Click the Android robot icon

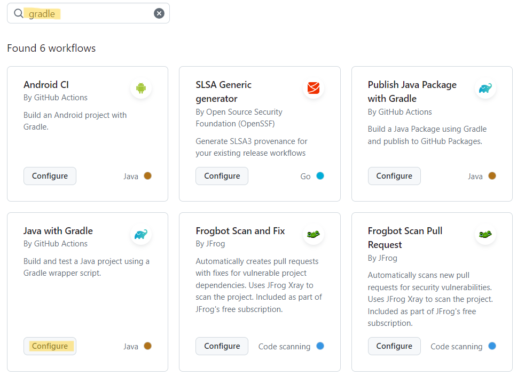141,88
